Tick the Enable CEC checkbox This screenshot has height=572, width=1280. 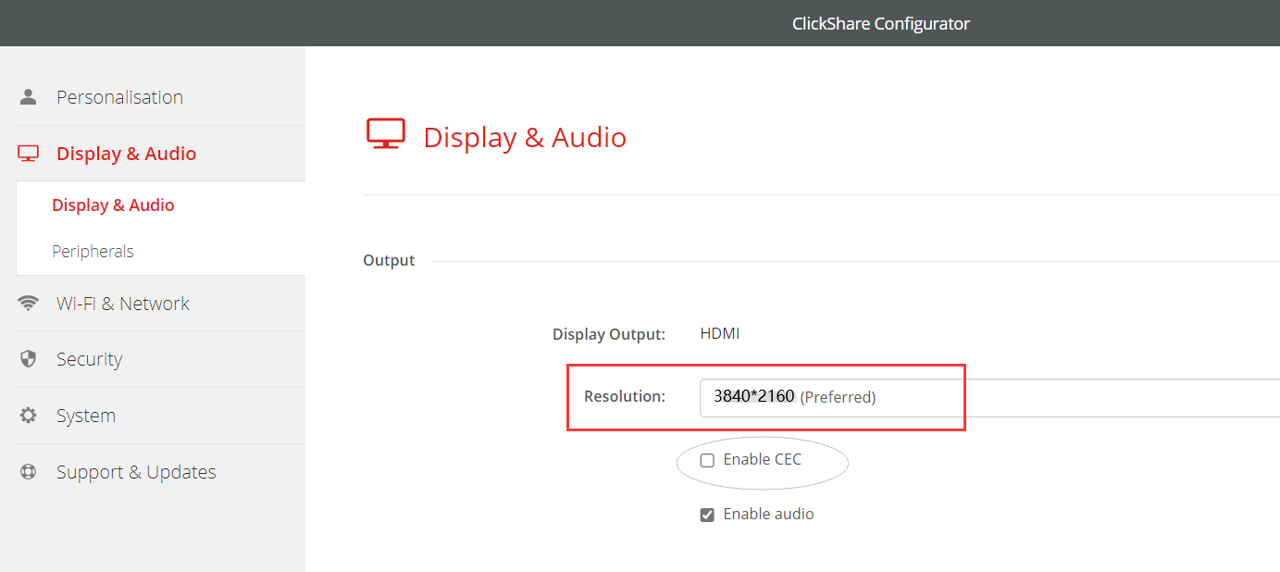pos(707,460)
